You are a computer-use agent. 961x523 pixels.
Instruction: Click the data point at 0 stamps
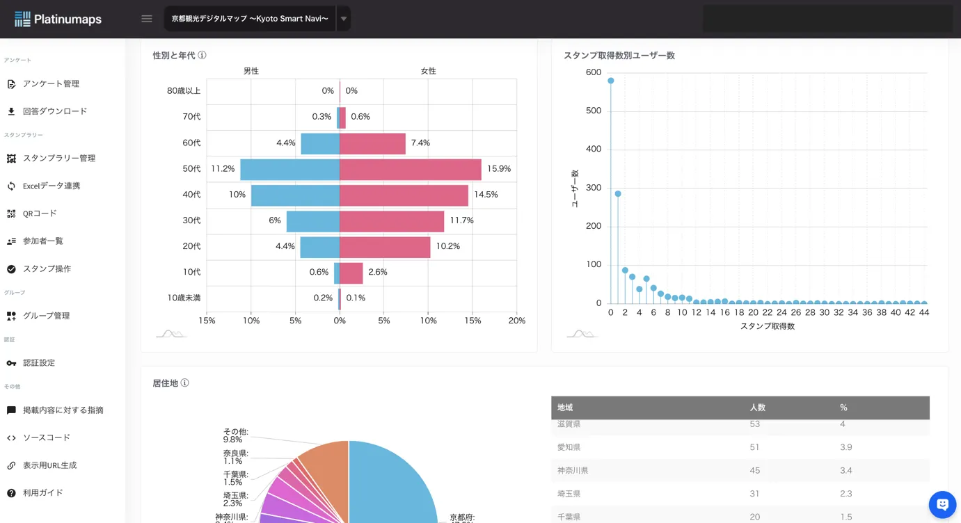point(610,81)
